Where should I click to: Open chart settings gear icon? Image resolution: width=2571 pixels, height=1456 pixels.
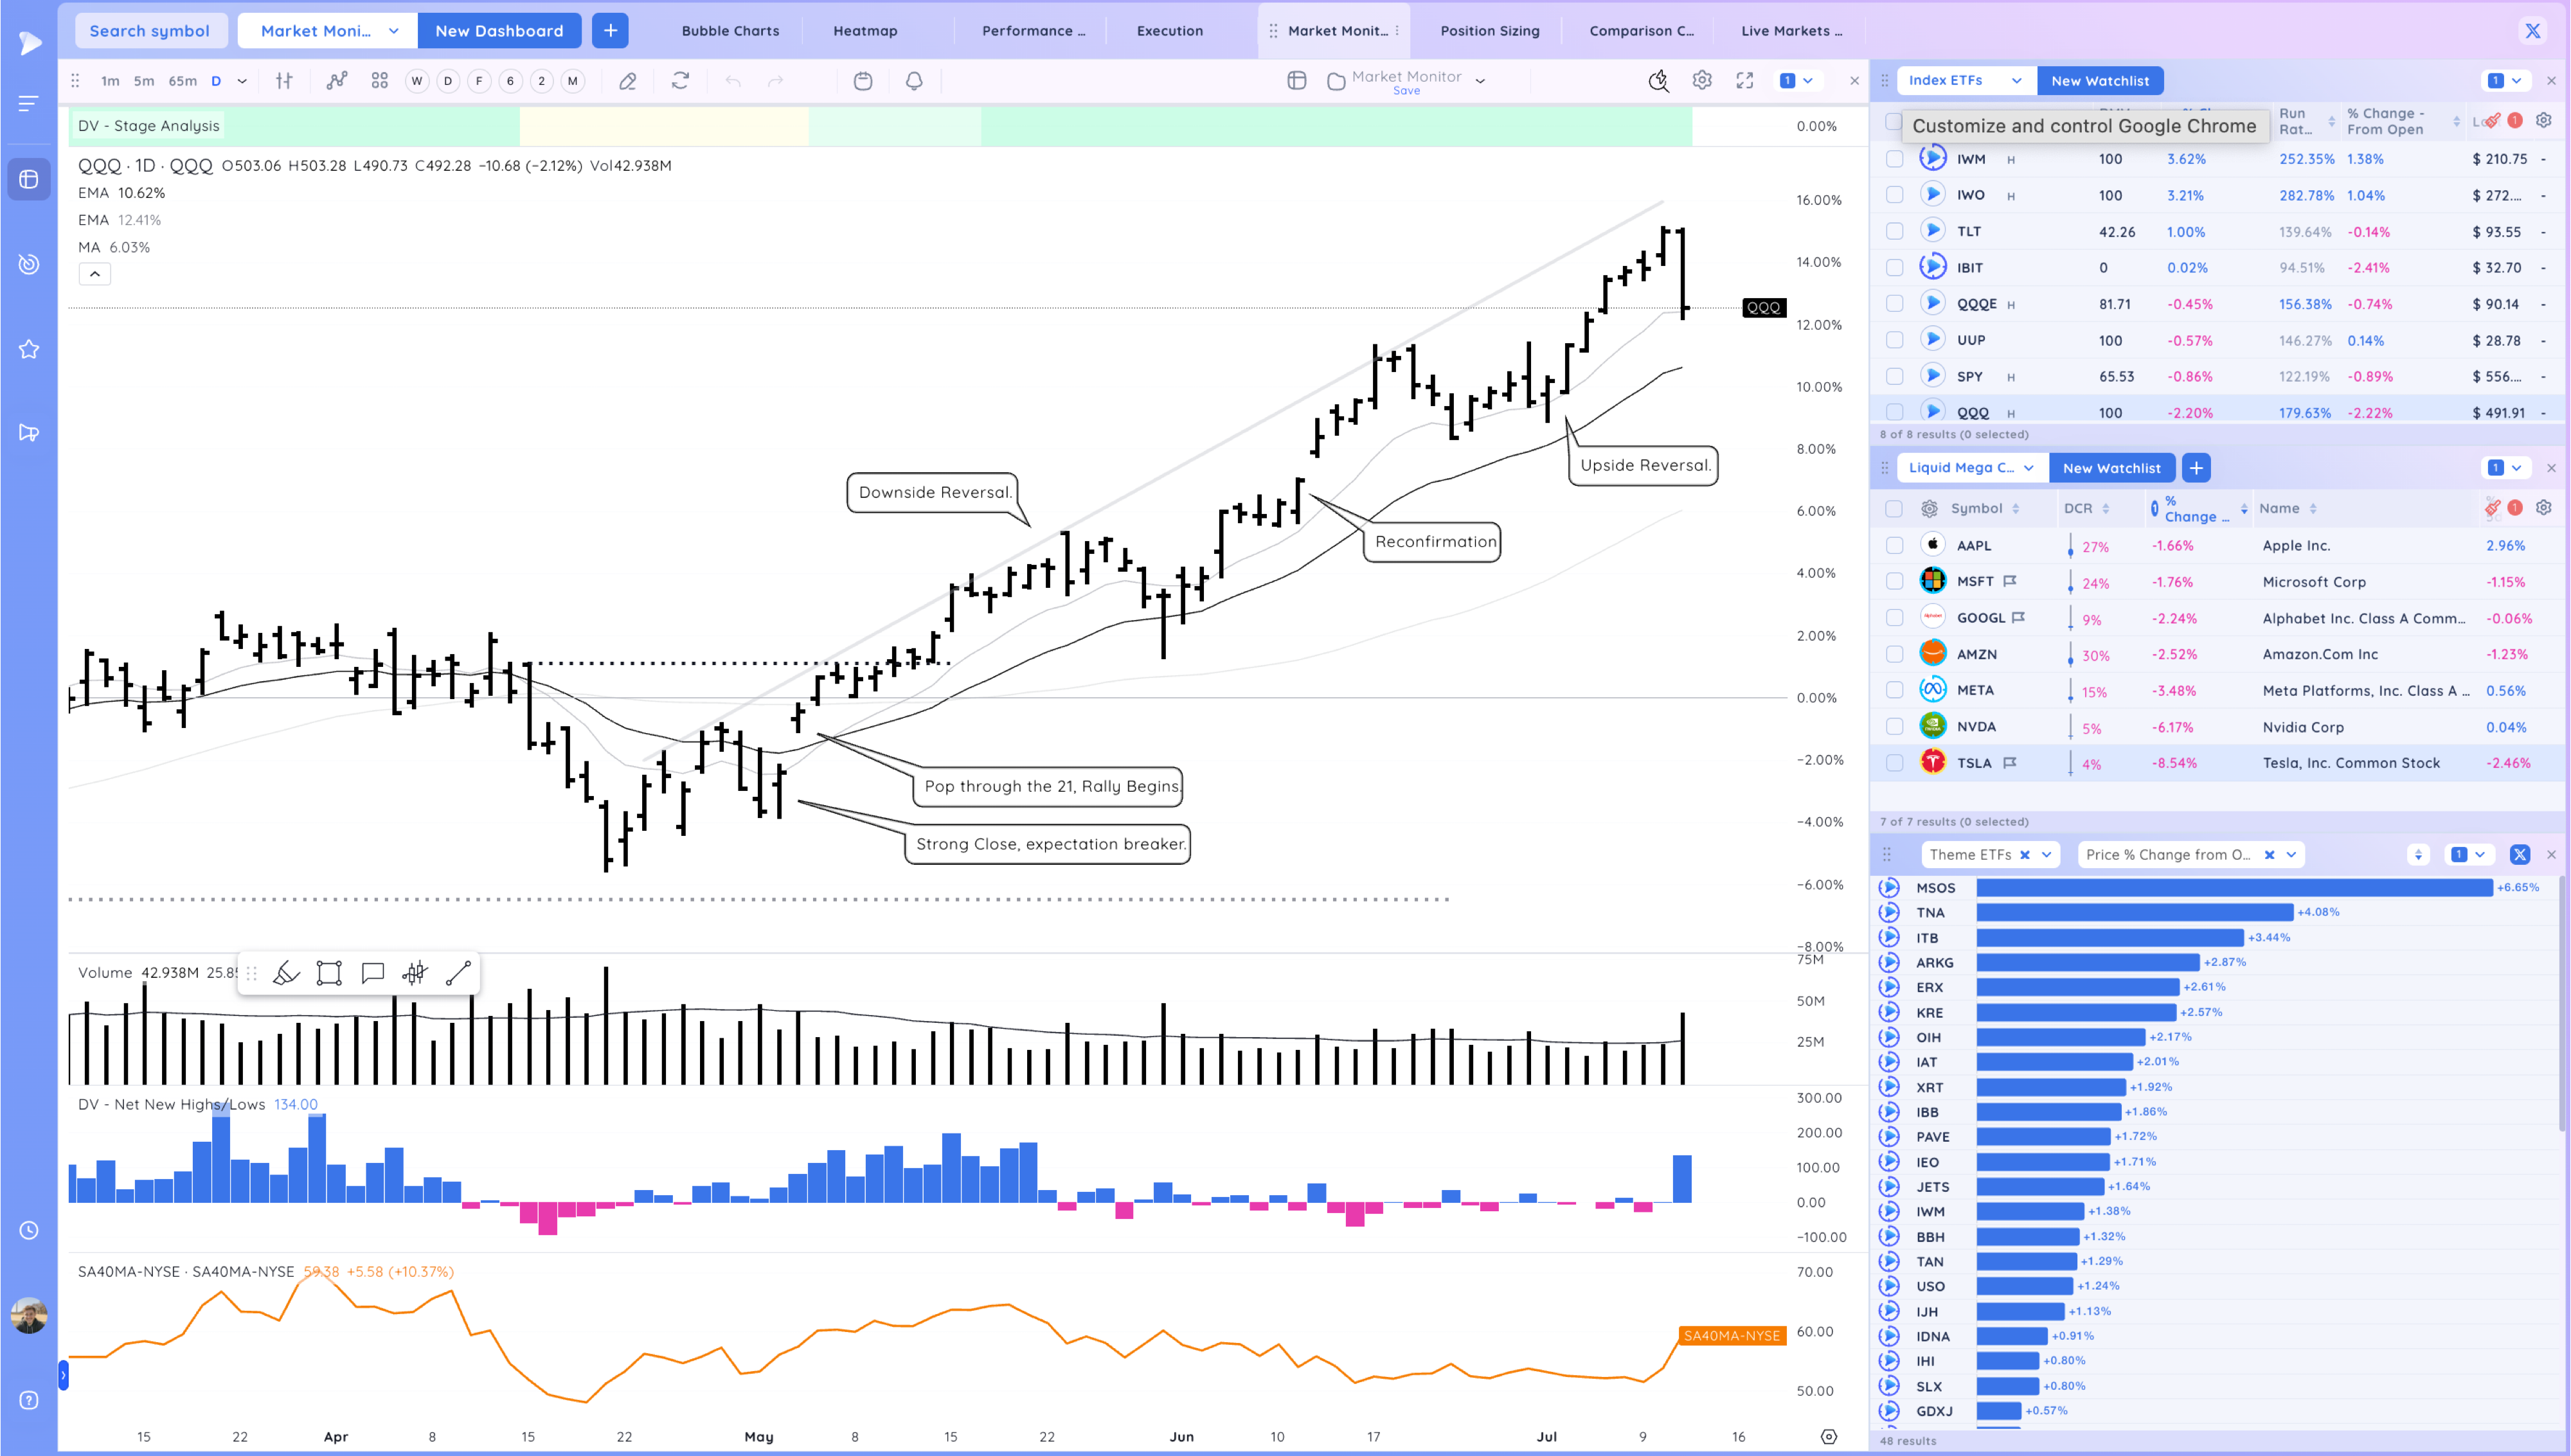tap(1701, 81)
